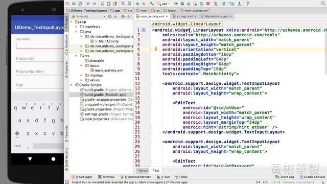
Task: Click the Project Structure toolbar icon
Action: click(231, 4)
